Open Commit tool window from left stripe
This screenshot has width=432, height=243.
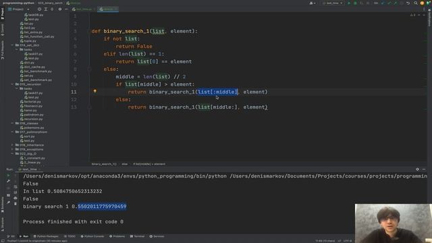3,30
